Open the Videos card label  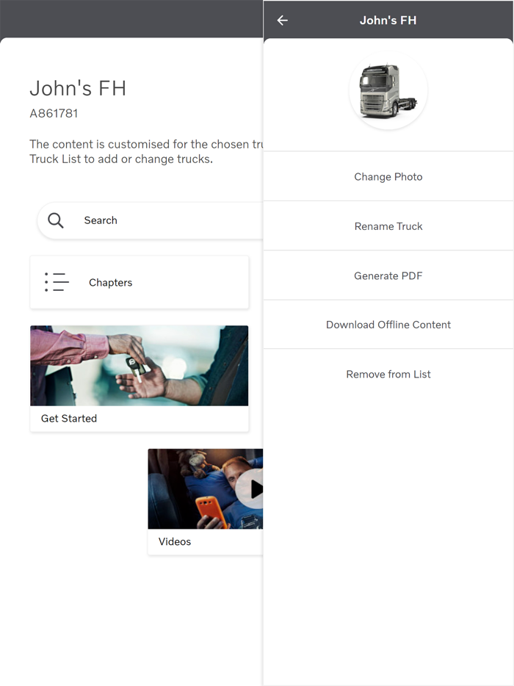[175, 541]
